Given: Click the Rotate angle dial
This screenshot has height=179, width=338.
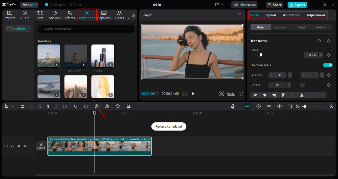Looking at the screenshot, I should coord(303,85).
